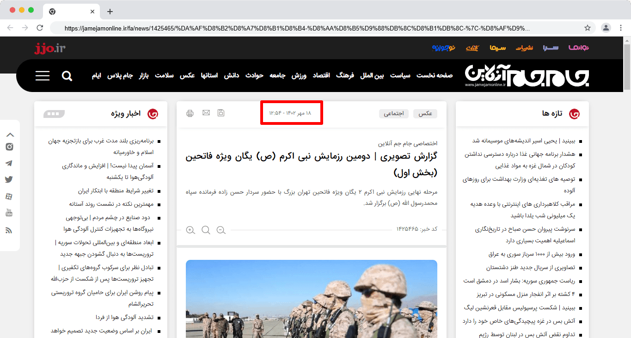Open the Instagram link in the social sidebar
Screen dimensions: 631x338
pos(9,147)
